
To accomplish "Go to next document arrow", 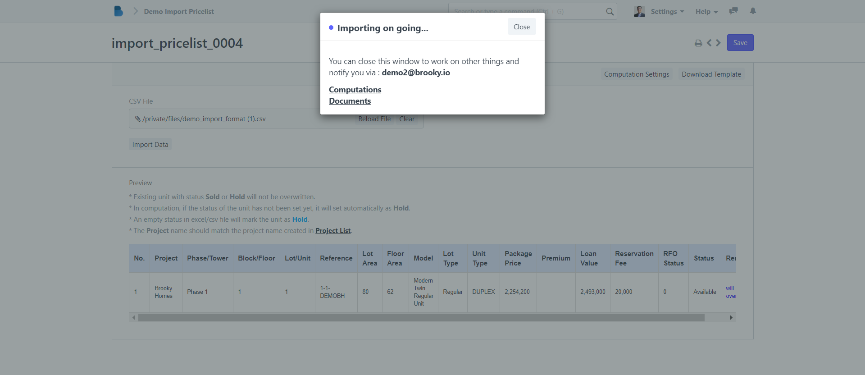I will click(x=719, y=43).
